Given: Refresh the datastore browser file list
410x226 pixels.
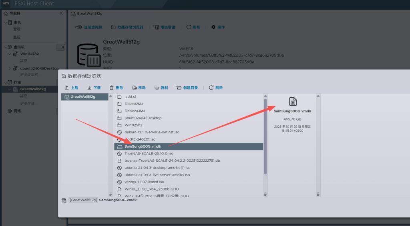Looking at the screenshot, I should tap(216, 88).
